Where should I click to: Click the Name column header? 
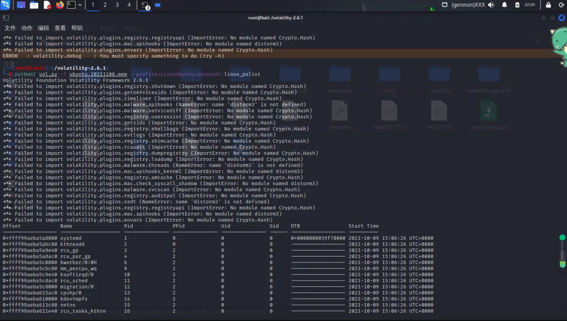[66, 226]
